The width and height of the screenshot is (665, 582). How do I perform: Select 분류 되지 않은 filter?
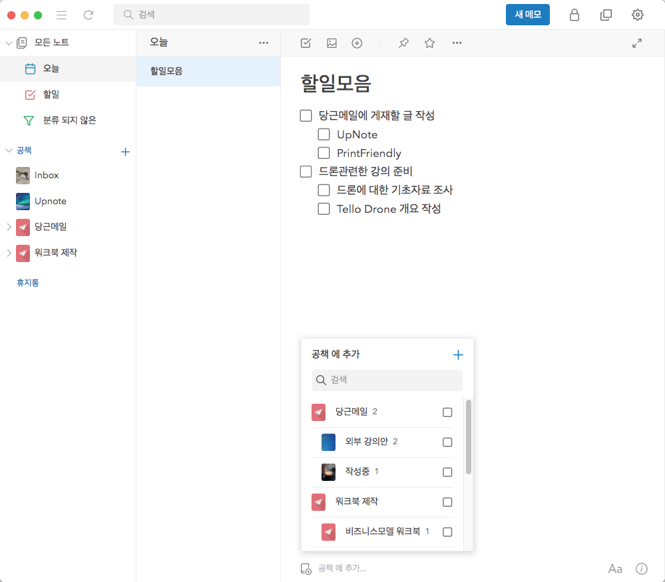(68, 120)
